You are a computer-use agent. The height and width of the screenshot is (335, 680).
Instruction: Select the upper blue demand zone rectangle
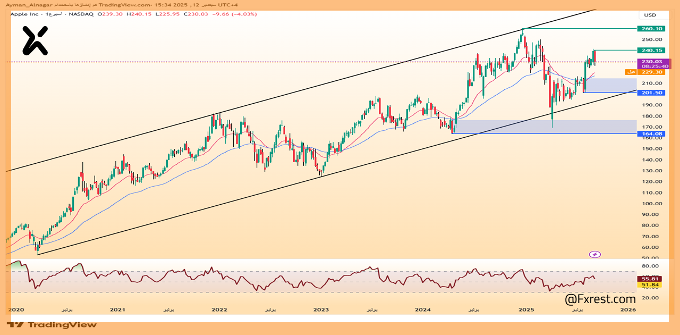[x=611, y=85]
